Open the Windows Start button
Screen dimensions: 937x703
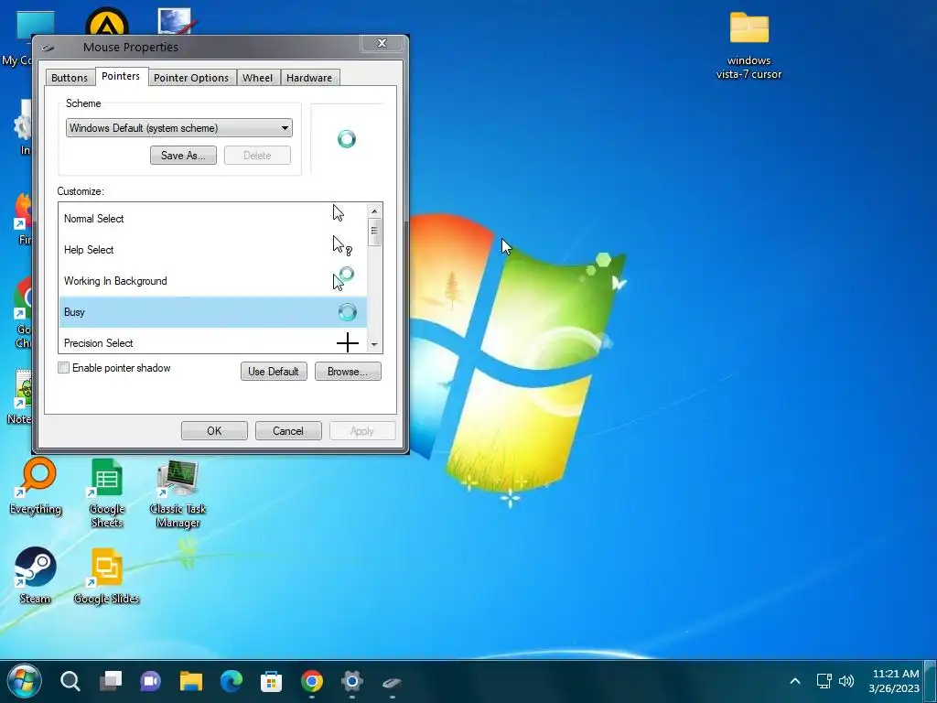[25, 681]
